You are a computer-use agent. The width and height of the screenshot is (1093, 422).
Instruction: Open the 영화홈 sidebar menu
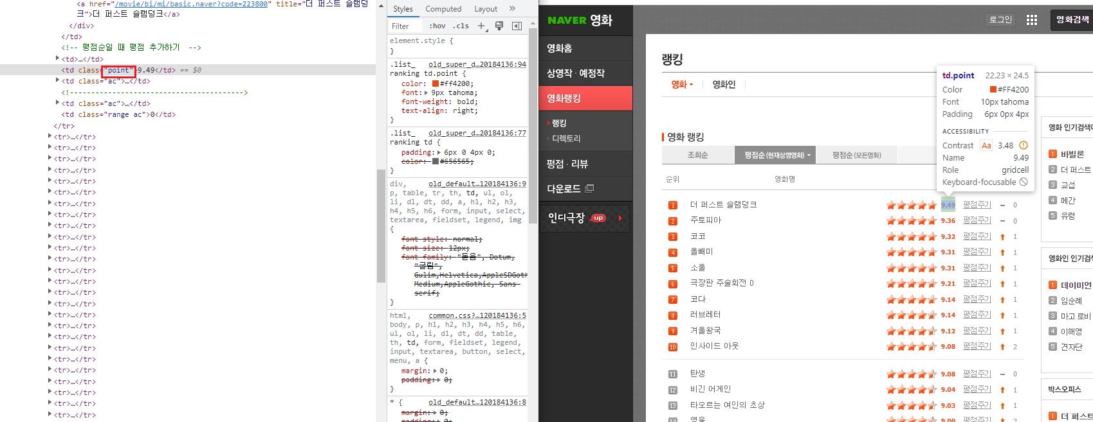click(x=586, y=48)
